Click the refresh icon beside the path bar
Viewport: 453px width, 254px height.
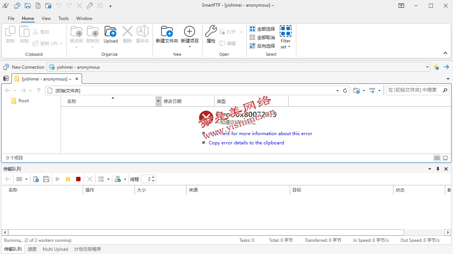[345, 90]
